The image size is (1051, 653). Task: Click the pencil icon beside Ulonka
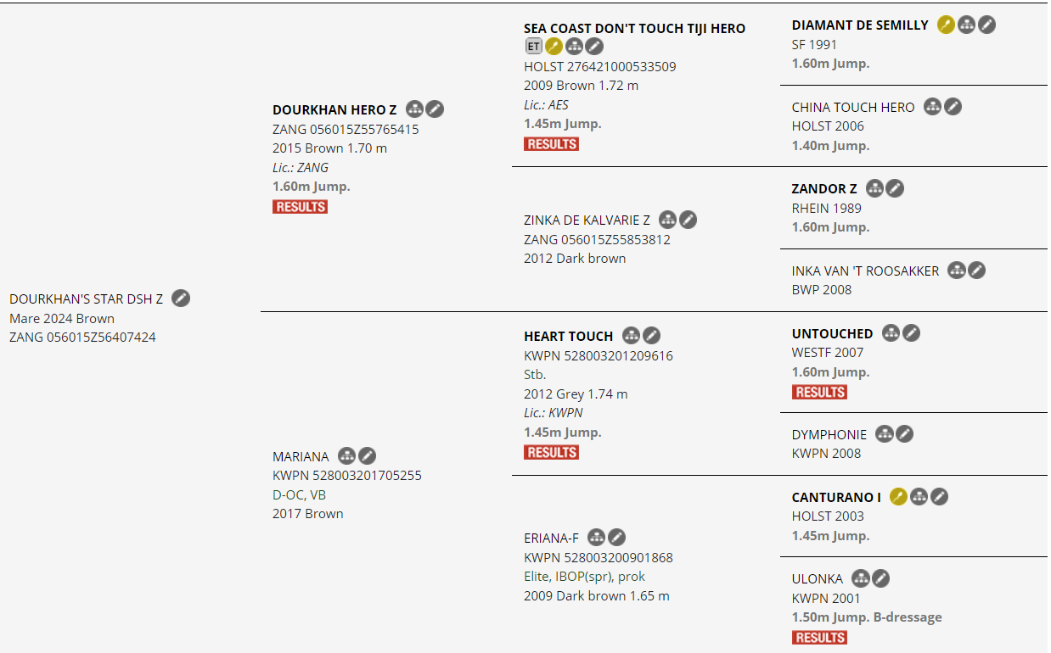pyautogui.click(x=881, y=578)
